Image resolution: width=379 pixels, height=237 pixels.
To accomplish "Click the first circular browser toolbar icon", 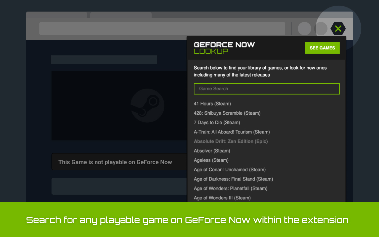I will point(304,28).
